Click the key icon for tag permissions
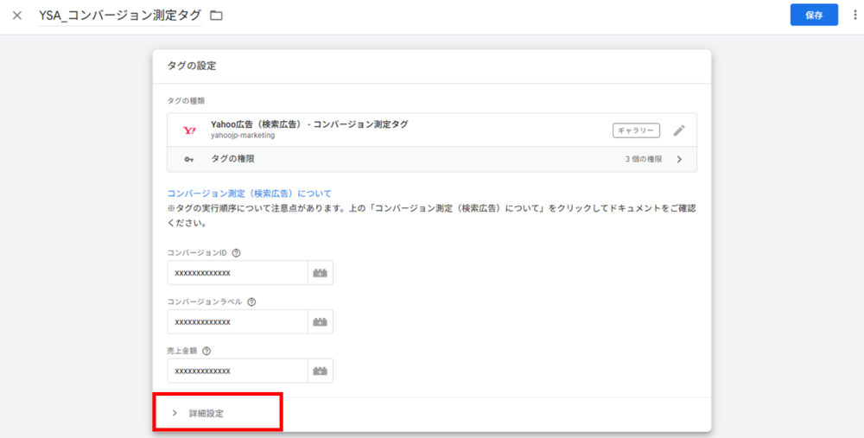864x438 pixels. tap(189, 160)
